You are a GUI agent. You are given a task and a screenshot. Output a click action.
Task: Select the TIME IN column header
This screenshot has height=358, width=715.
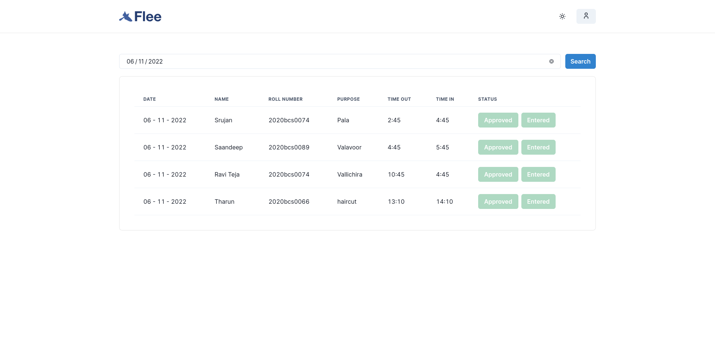pos(445,99)
